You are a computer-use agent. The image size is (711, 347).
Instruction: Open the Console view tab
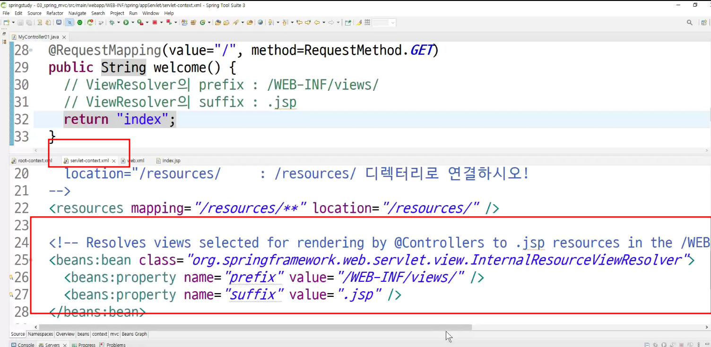[23, 345]
